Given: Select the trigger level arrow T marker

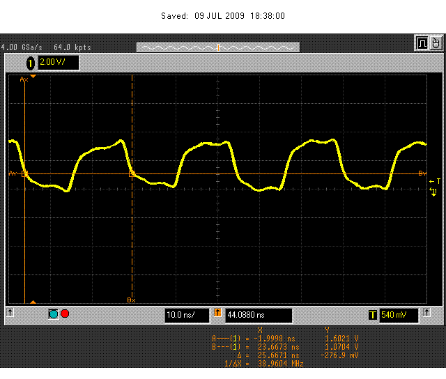Looking at the screenshot, I should tap(435, 181).
